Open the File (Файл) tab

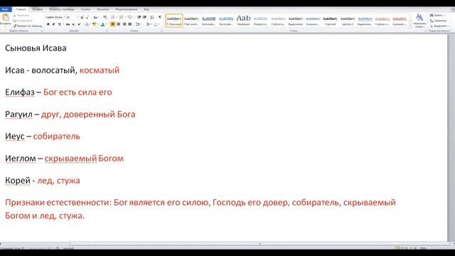pyautogui.click(x=5, y=9)
